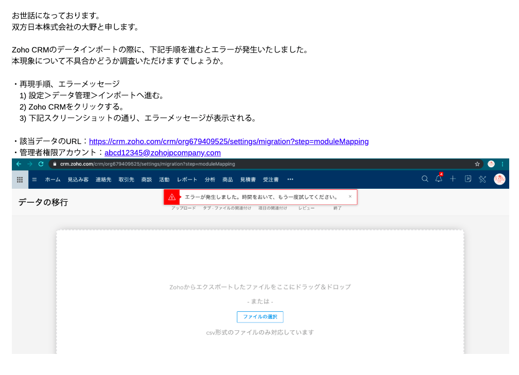Click the ファイルの選択 button
This screenshot has width=519, height=375.
point(260,317)
